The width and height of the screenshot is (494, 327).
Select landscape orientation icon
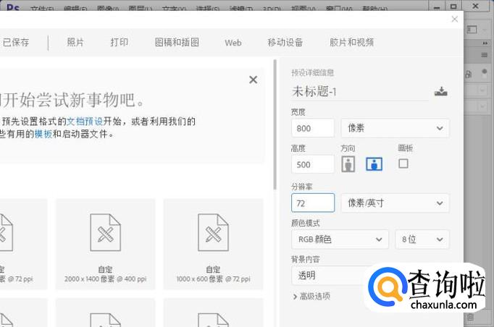[x=374, y=164]
